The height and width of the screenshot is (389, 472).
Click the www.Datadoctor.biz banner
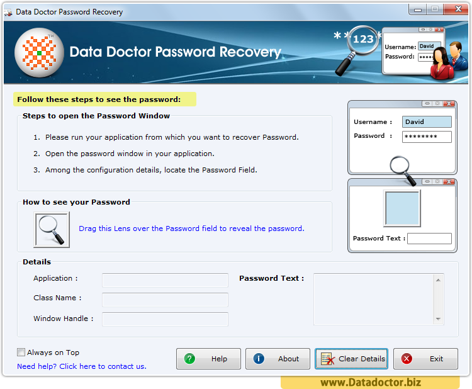(x=370, y=382)
